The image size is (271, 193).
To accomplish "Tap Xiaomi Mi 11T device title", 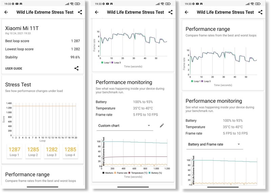I will pos(22,28).
